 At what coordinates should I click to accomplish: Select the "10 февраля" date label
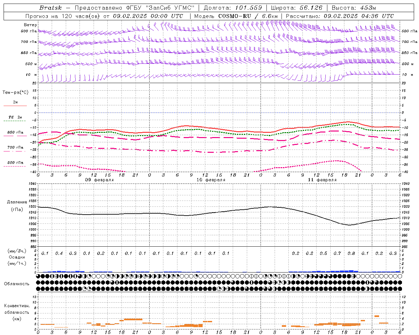click(x=211, y=180)
